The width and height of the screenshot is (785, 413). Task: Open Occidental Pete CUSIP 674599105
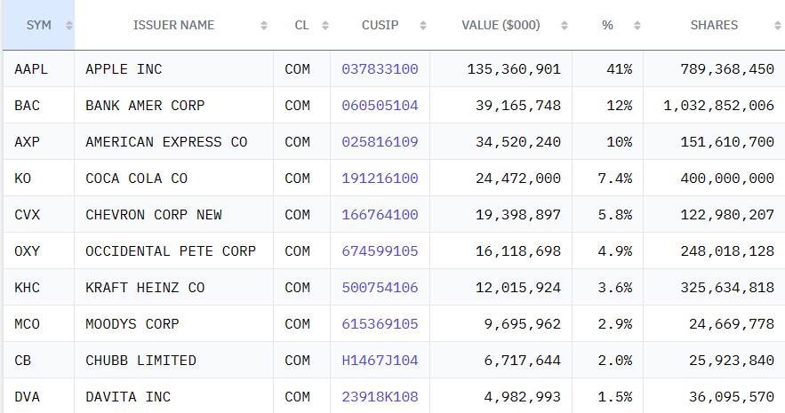[x=380, y=251]
